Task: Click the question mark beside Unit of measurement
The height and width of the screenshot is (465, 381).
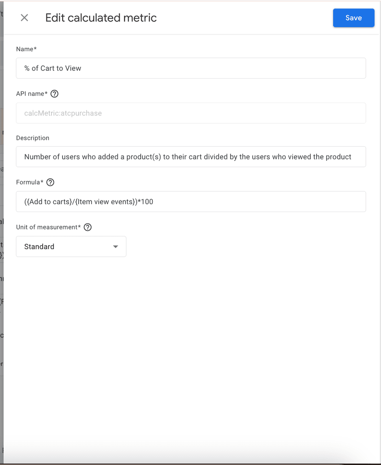Action: click(87, 227)
